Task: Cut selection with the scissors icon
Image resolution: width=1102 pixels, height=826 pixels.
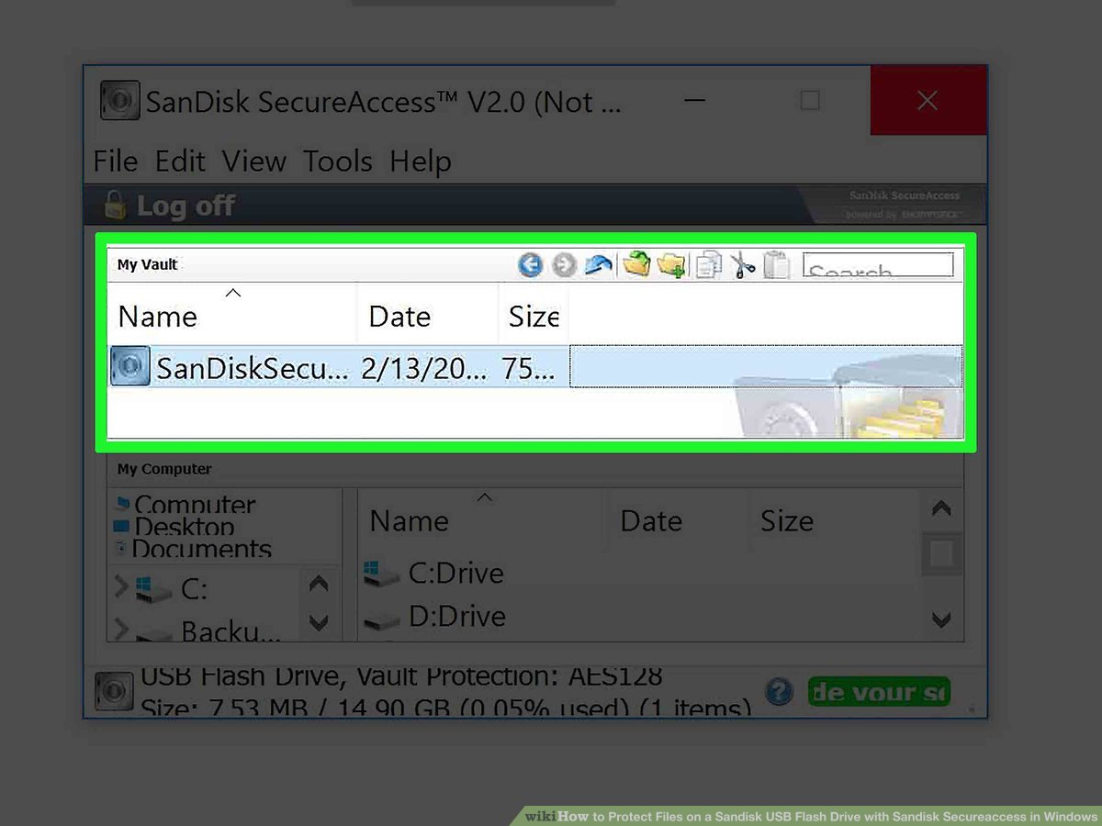Action: click(743, 265)
